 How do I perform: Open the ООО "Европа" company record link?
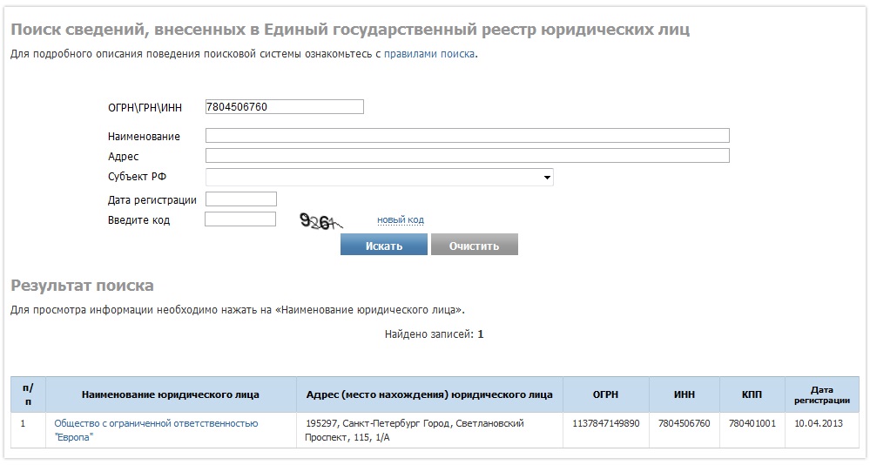(156, 423)
